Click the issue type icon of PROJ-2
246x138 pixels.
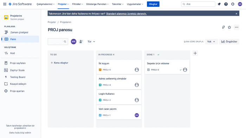100,100
